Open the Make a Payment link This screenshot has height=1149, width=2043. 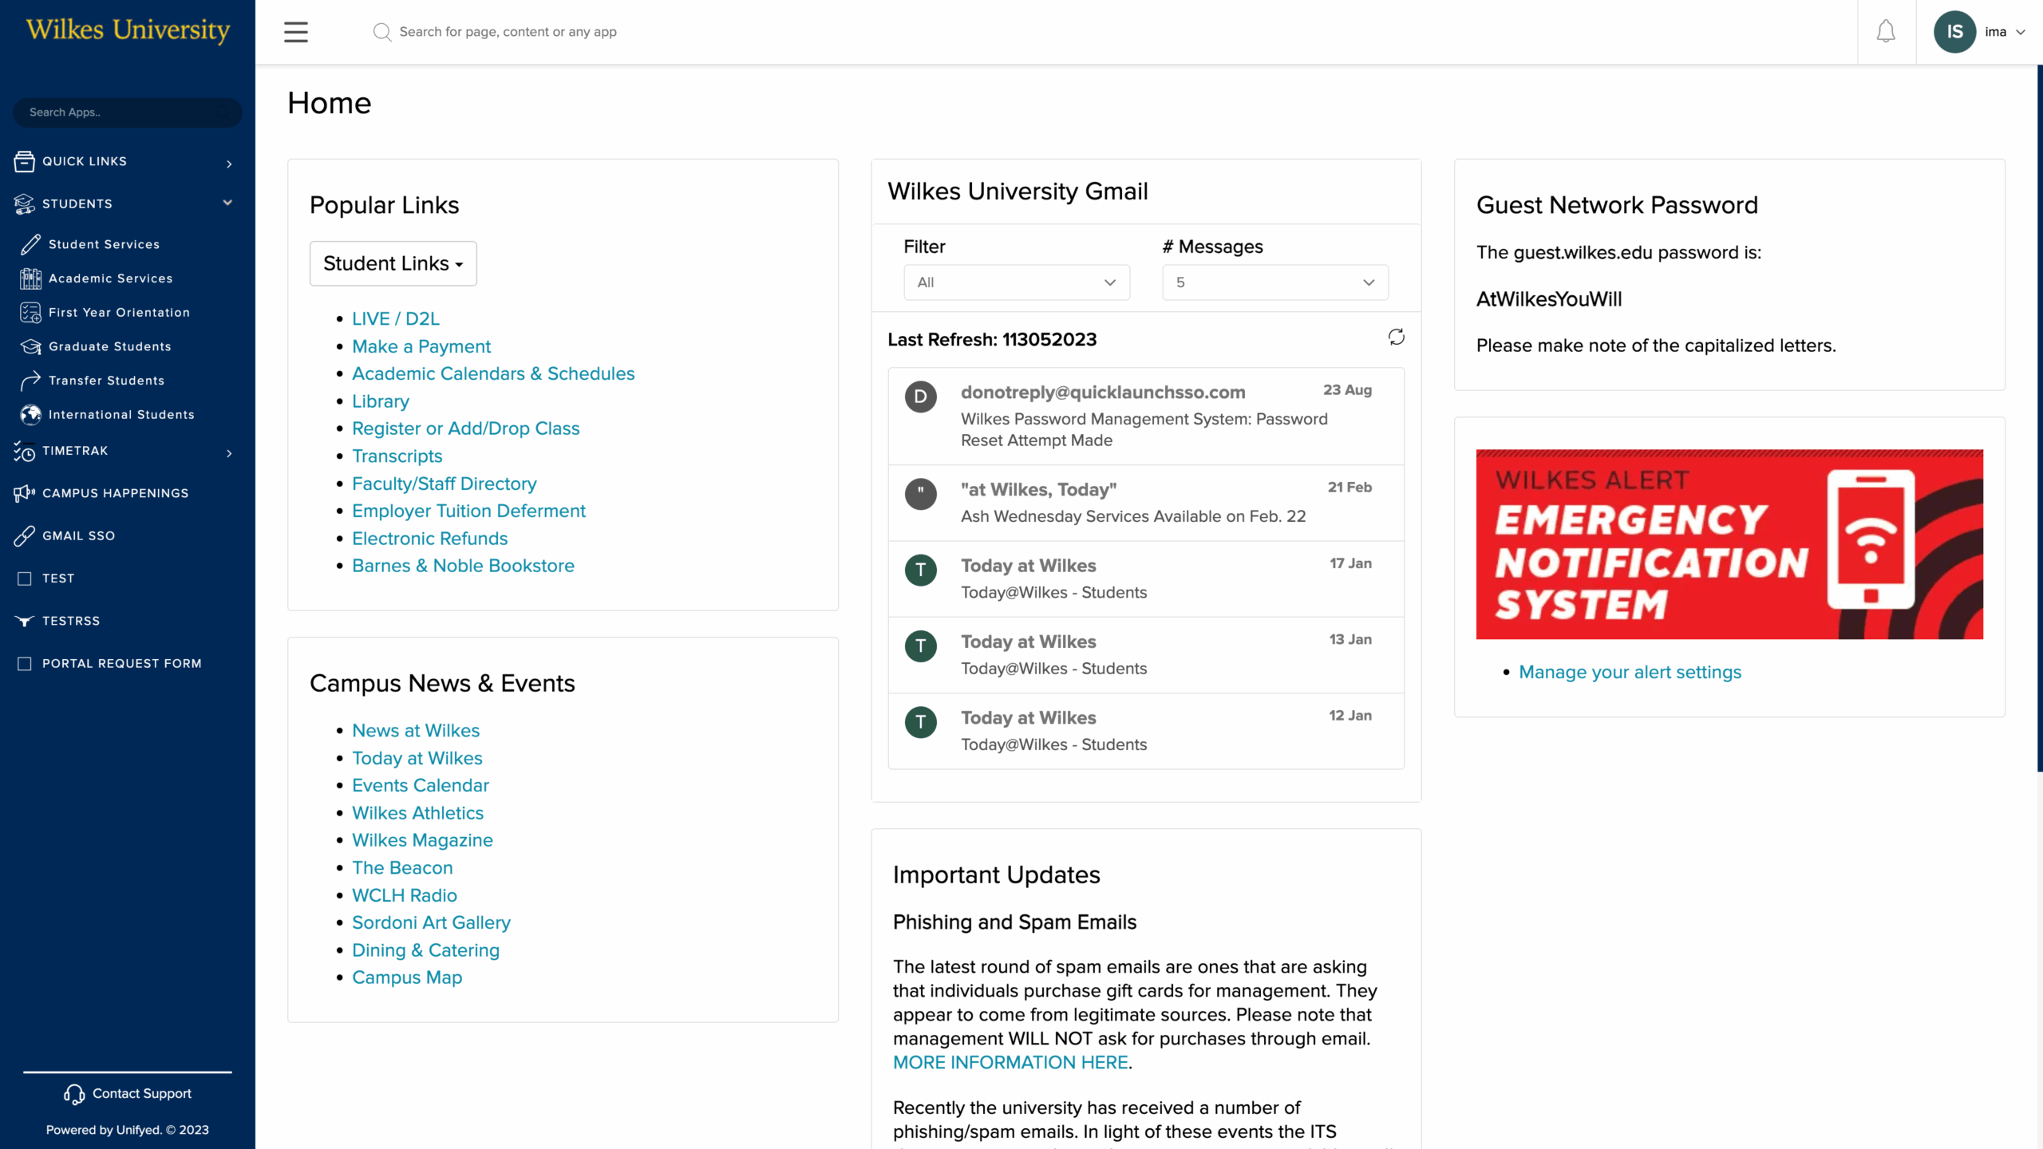[x=421, y=346]
